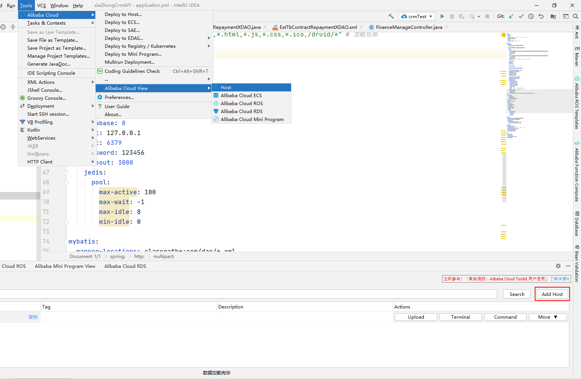This screenshot has height=379, width=581.
Task: Expand the More actions dropdown for the host
Action: 548,317
